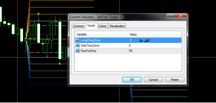Click the LocalTimeZone variable type icon
The height and width of the screenshot is (103, 216).
click(78, 40)
